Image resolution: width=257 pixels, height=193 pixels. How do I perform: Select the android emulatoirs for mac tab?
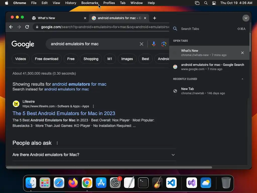coord(119,18)
